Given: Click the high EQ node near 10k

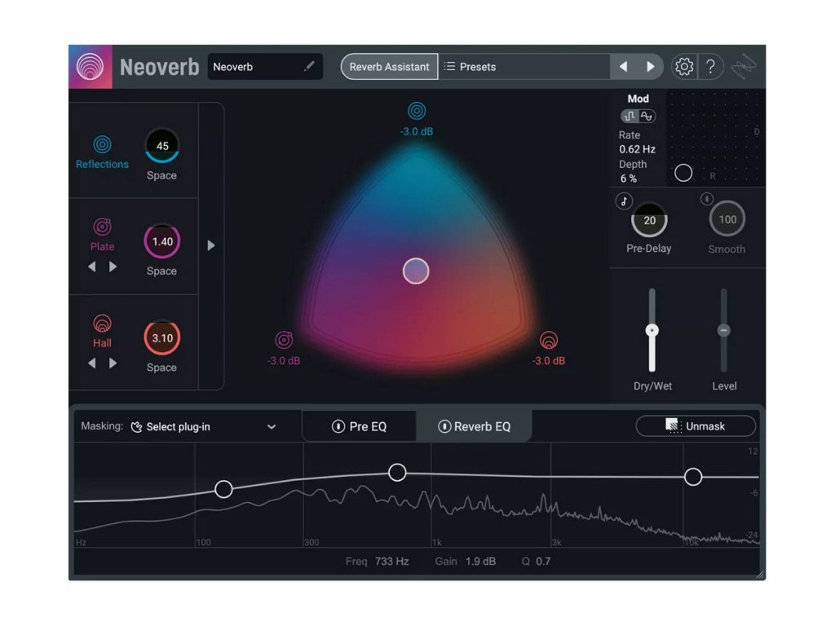Looking at the screenshot, I should tap(693, 476).
